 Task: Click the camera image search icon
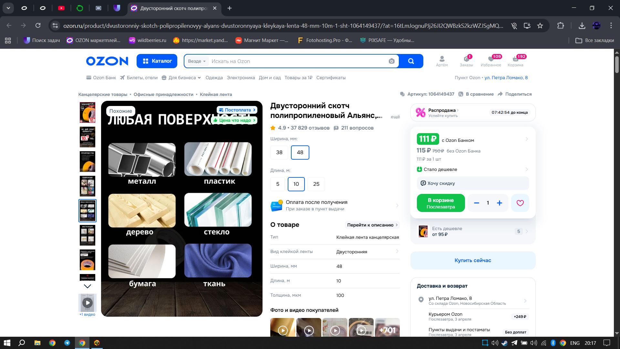(391, 61)
